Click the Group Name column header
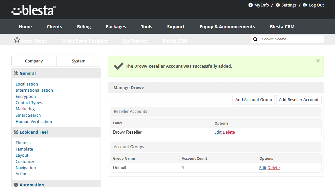Screen dimensions: 335x187 pos(124,158)
